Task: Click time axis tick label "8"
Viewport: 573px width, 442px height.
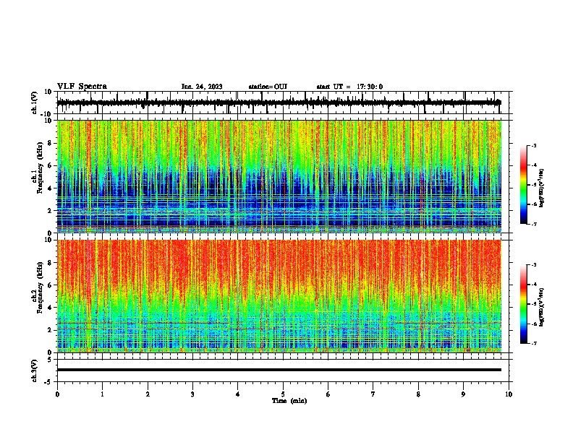Action: pyautogui.click(x=418, y=394)
